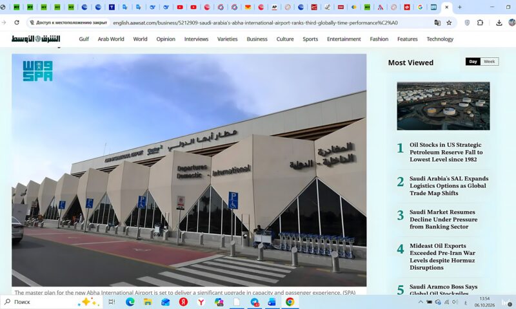Image resolution: width=516 pixels, height=309 pixels.
Task: Open the Entertainment section
Action: point(344,39)
